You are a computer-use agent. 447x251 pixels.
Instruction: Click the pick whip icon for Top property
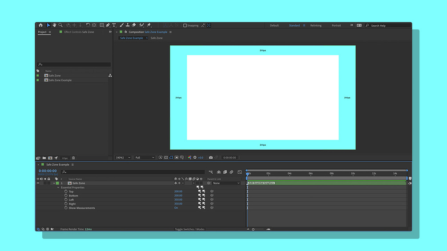(x=212, y=191)
